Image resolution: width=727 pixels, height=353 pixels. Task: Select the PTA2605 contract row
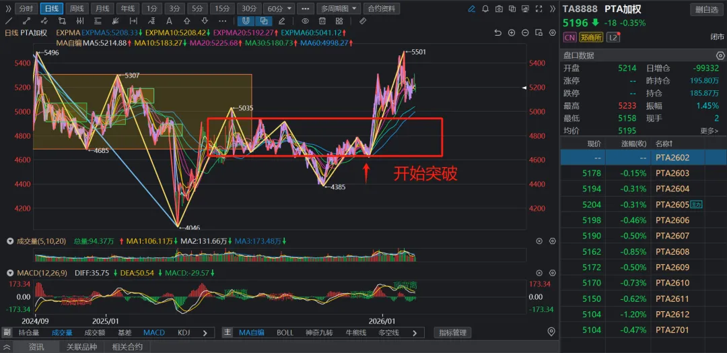point(644,205)
